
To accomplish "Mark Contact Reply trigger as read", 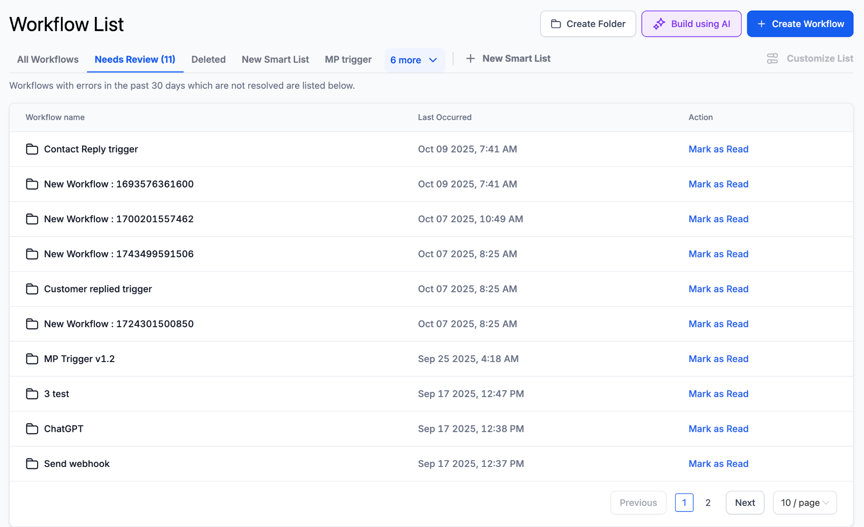I will coord(718,149).
